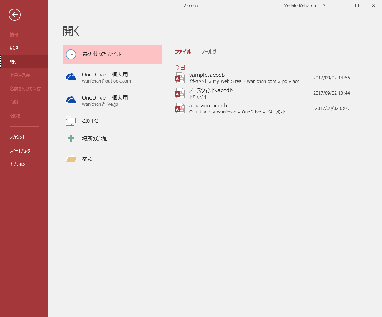Open the sample.accdb file name
The width and height of the screenshot is (382, 317).
[x=207, y=75]
